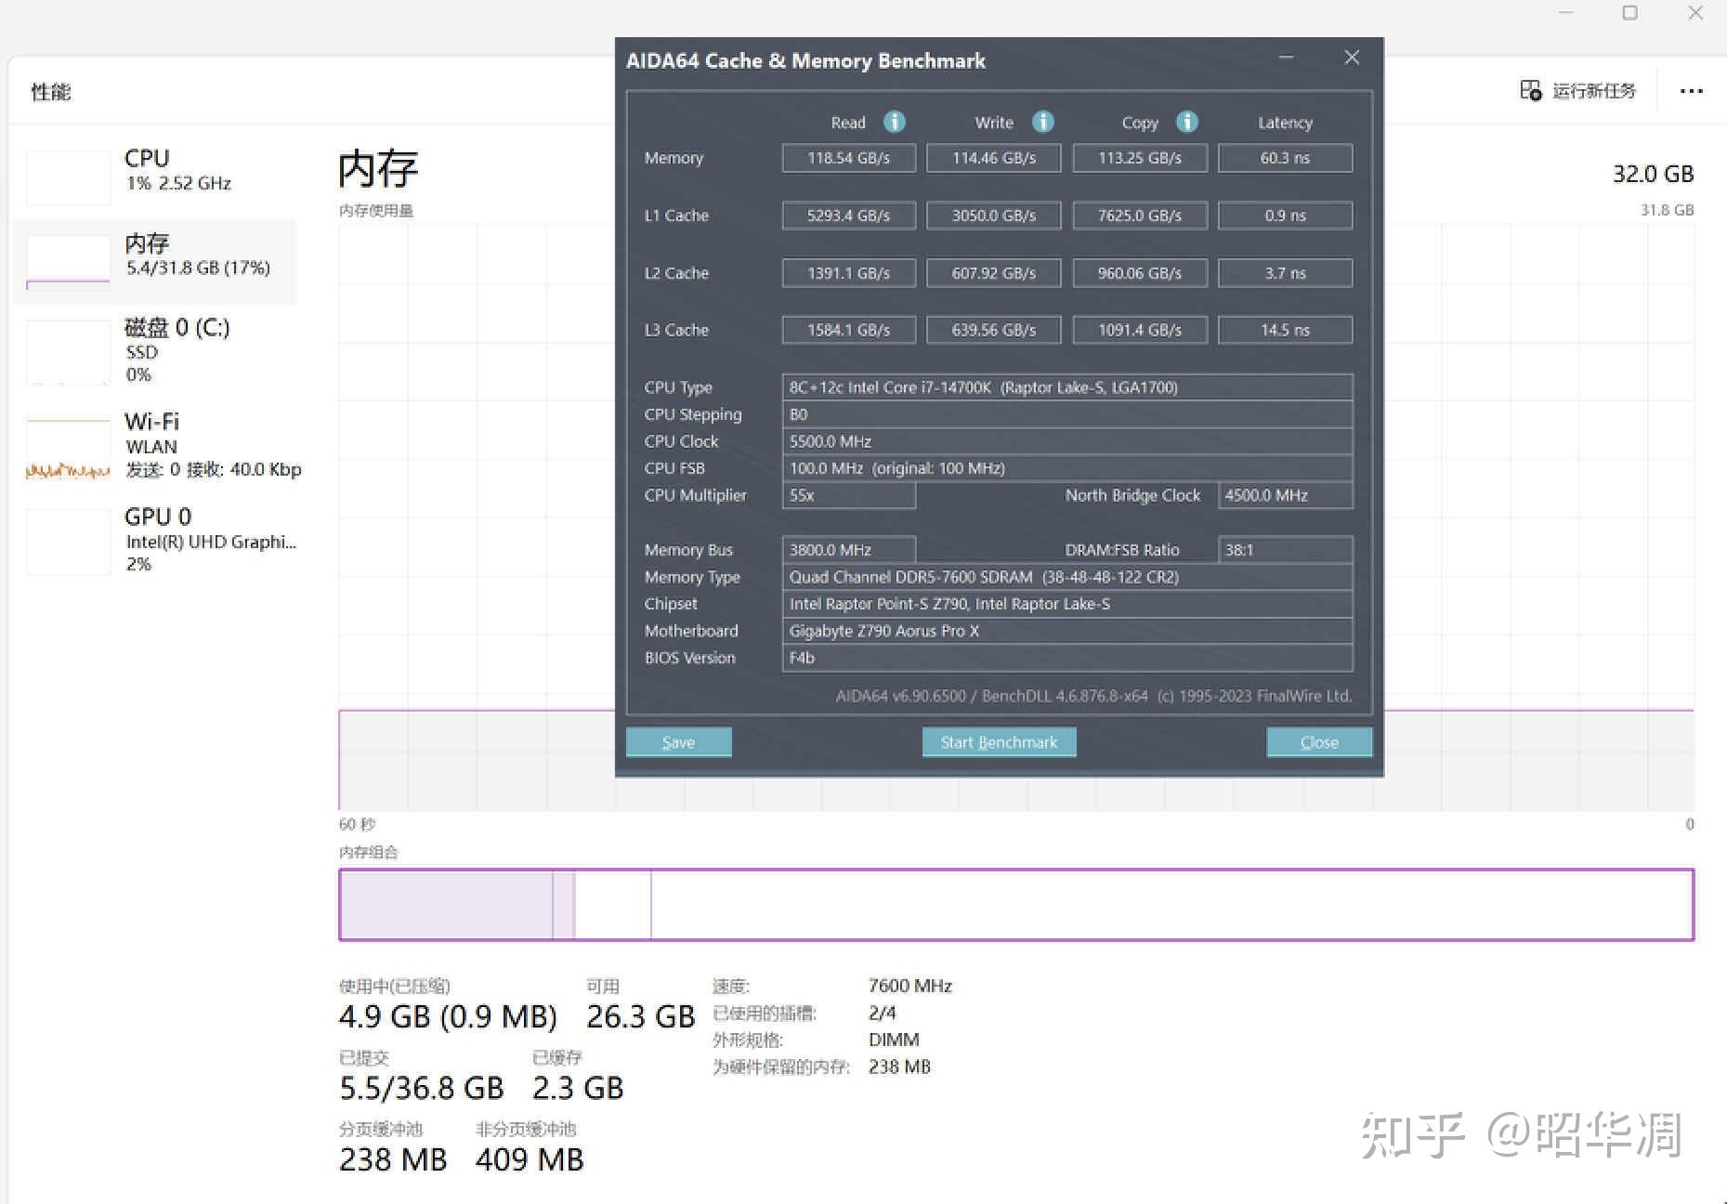Click the Copy info icon in AIDA64
The width and height of the screenshot is (1727, 1204).
(1186, 122)
